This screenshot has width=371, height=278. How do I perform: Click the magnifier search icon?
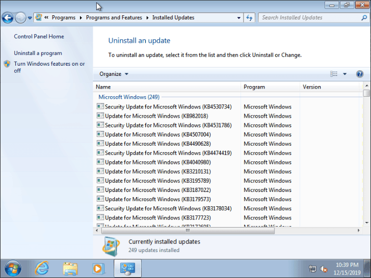(364, 17)
